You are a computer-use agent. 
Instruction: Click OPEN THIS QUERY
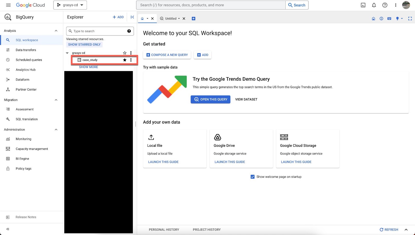point(211,99)
